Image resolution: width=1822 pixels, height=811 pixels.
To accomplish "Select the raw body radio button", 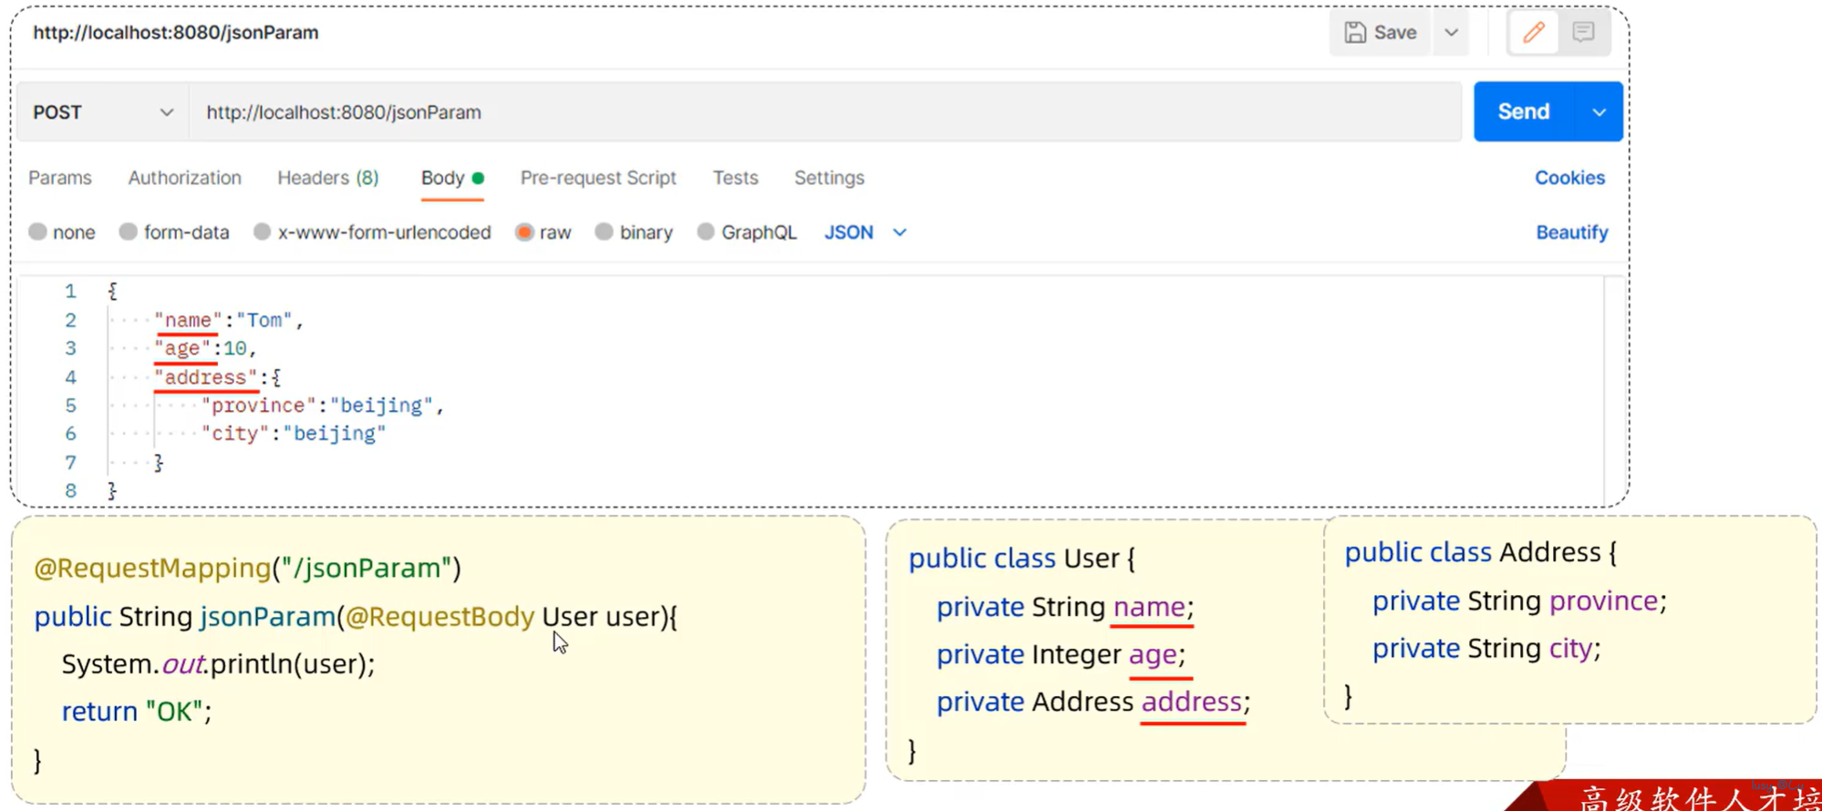I will click(524, 232).
